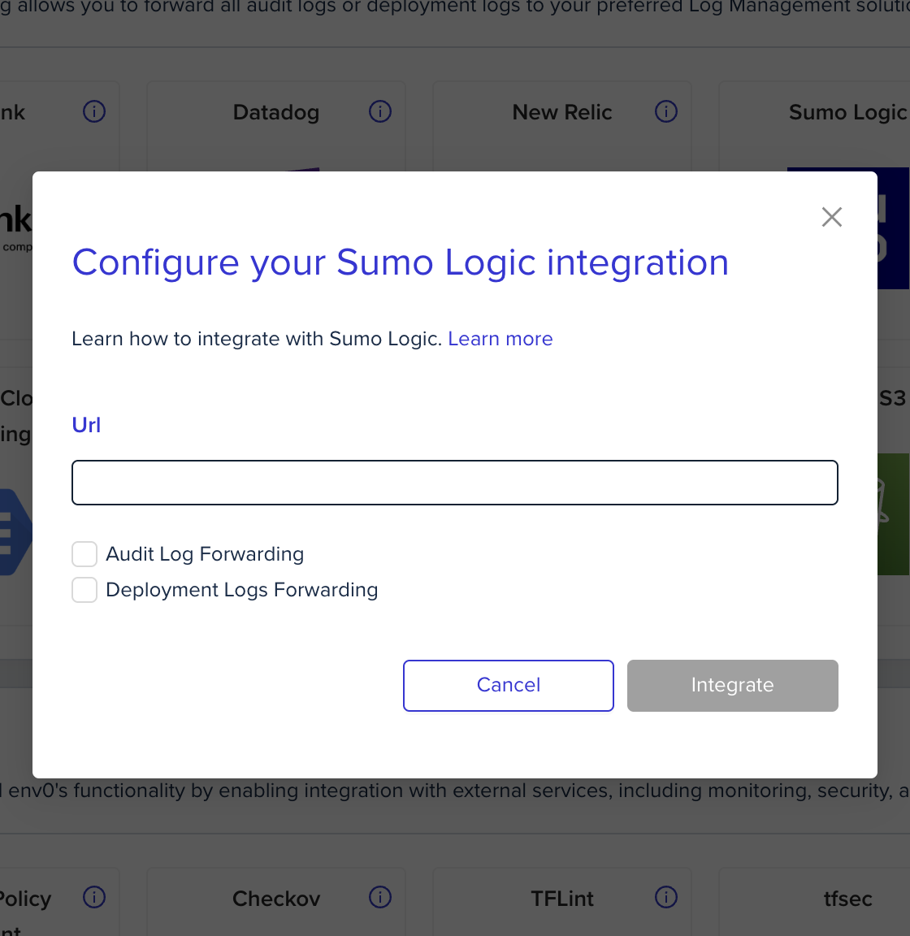Select the tfsec card title

click(x=848, y=899)
